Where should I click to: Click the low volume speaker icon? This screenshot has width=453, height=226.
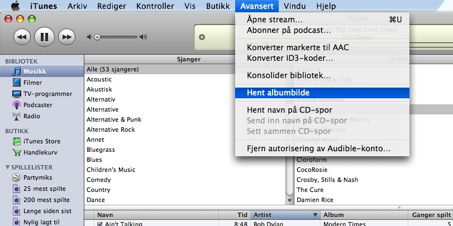(89, 37)
